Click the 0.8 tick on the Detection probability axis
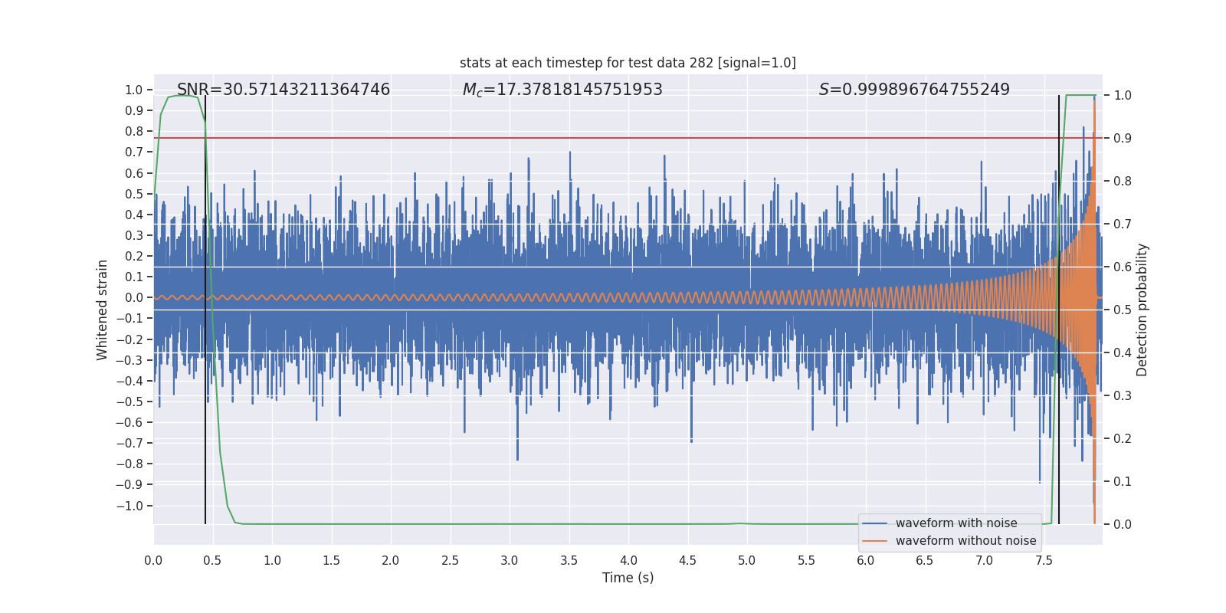Image resolution: width=1226 pixels, height=613 pixels. pyautogui.click(x=1123, y=181)
